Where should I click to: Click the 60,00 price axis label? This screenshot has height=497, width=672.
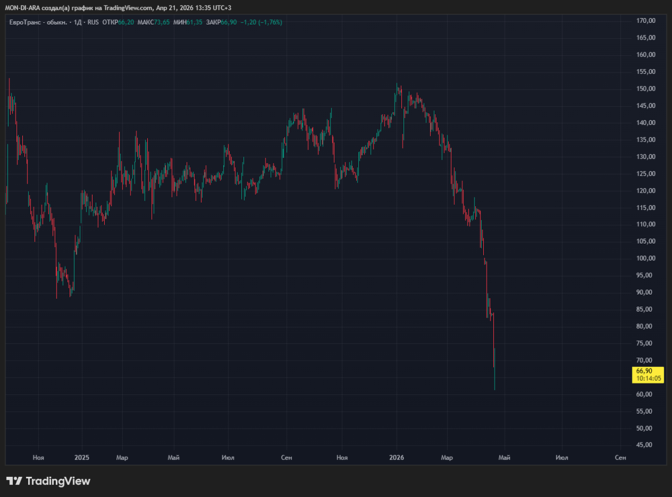click(x=644, y=394)
